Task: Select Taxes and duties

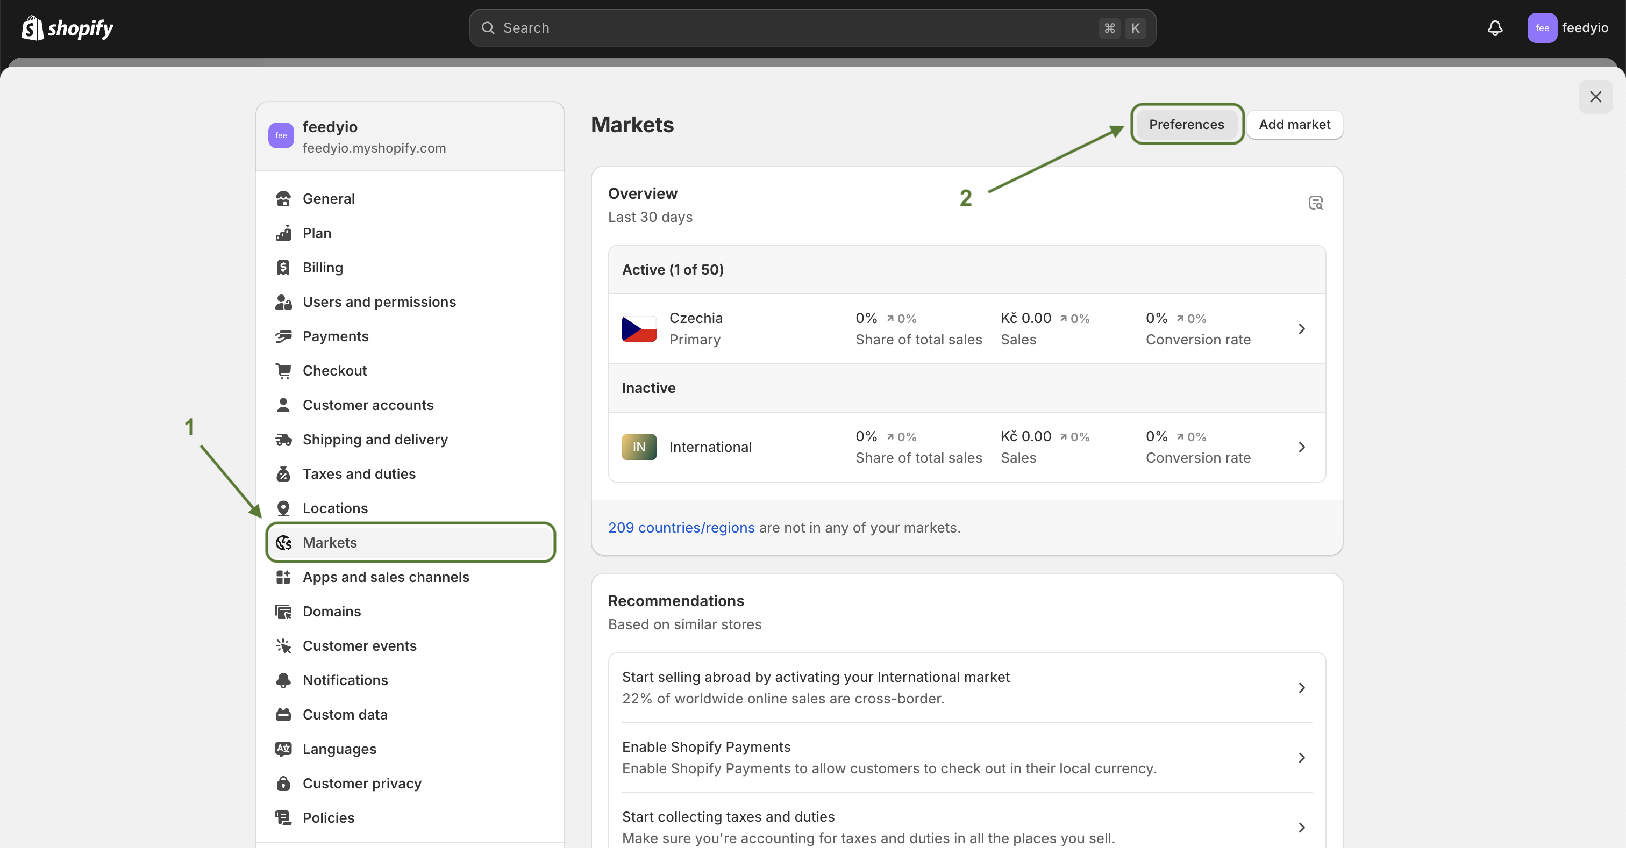Action: point(410,474)
